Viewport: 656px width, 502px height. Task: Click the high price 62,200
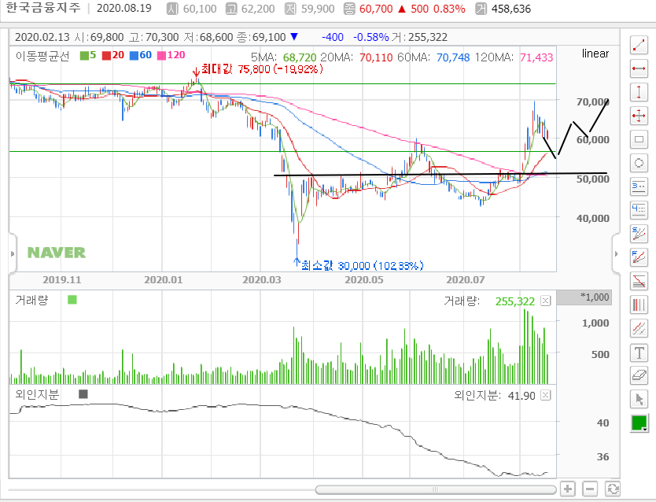point(258,9)
